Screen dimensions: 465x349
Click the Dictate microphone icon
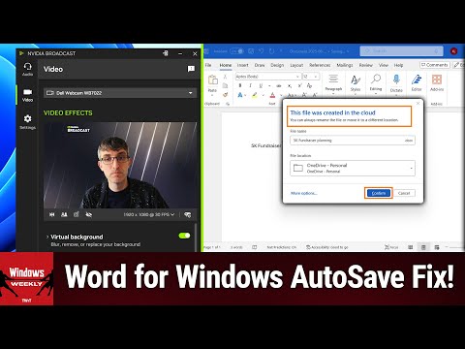(x=396, y=83)
